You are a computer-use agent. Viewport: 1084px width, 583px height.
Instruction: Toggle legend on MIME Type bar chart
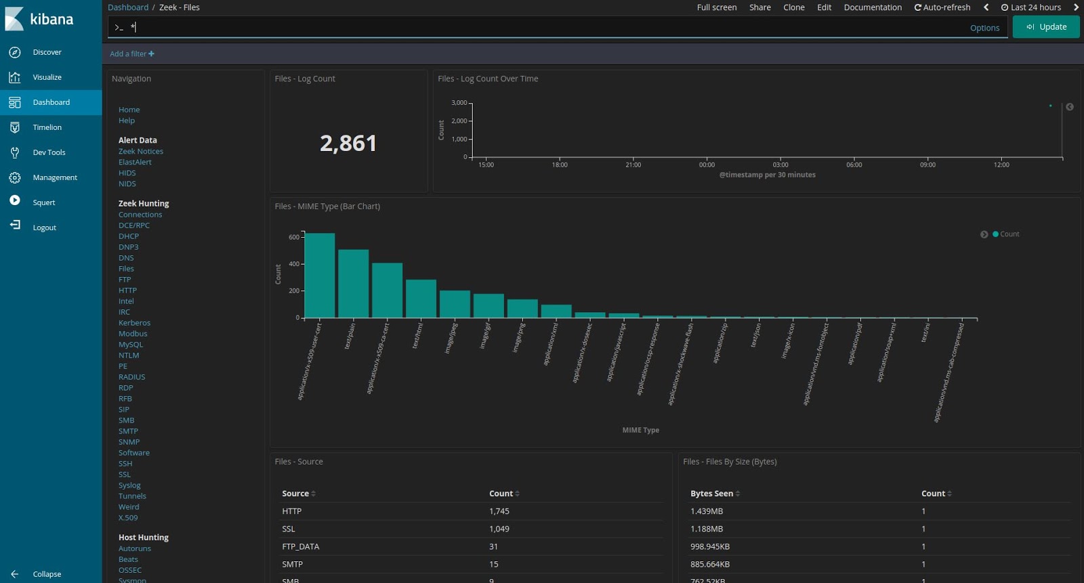tap(984, 234)
